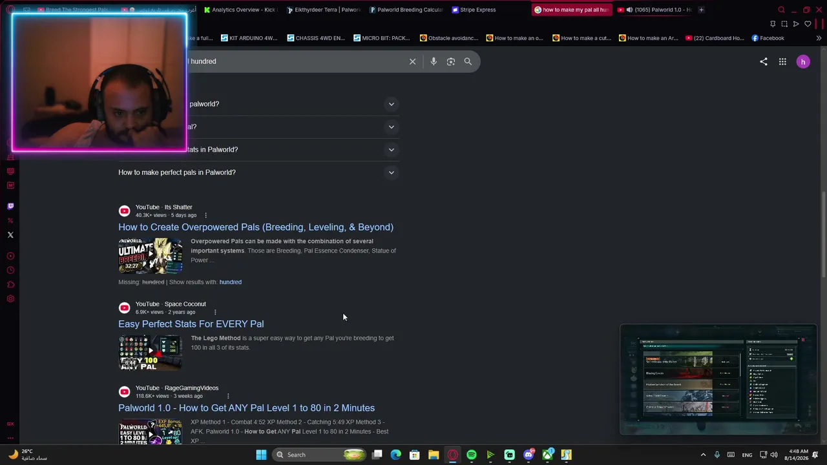
Task: Show results with 'hundred' link
Action: (x=230, y=282)
